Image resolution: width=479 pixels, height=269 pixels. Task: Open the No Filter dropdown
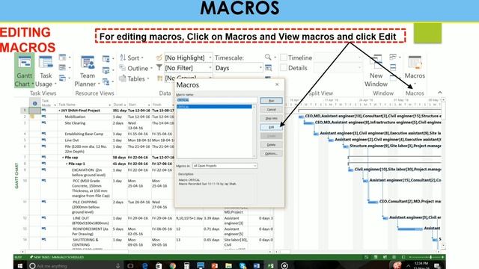tap(188, 68)
